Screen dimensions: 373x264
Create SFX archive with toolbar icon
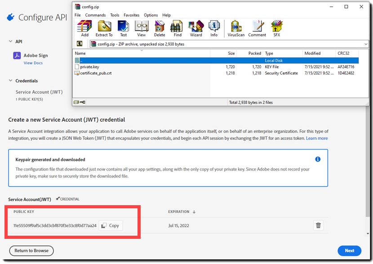click(277, 29)
